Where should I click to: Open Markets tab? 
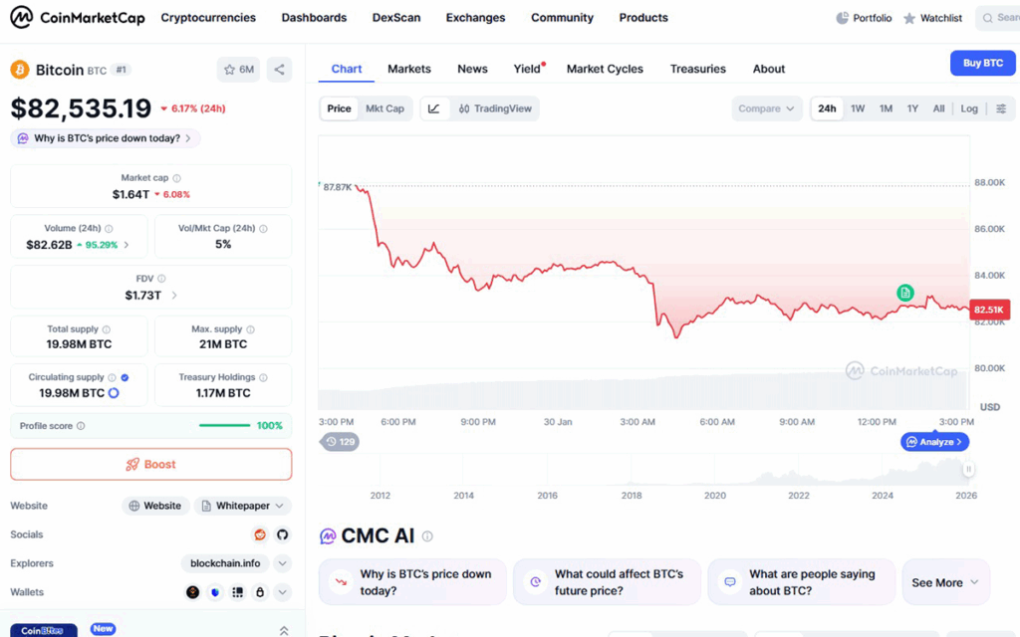(409, 69)
